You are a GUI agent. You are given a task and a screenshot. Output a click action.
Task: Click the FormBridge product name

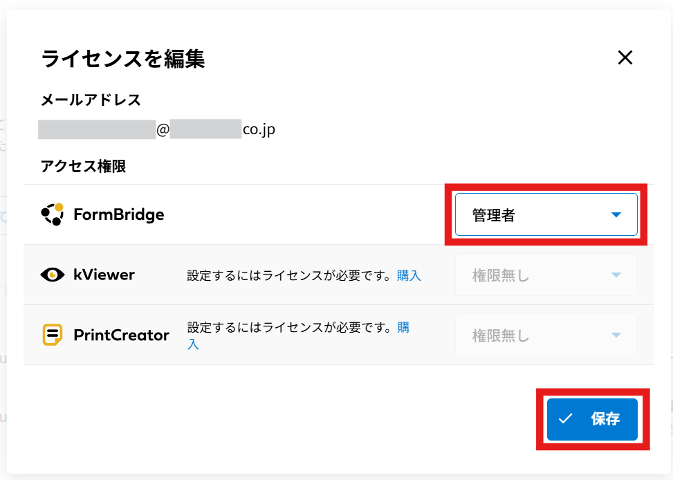[119, 214]
